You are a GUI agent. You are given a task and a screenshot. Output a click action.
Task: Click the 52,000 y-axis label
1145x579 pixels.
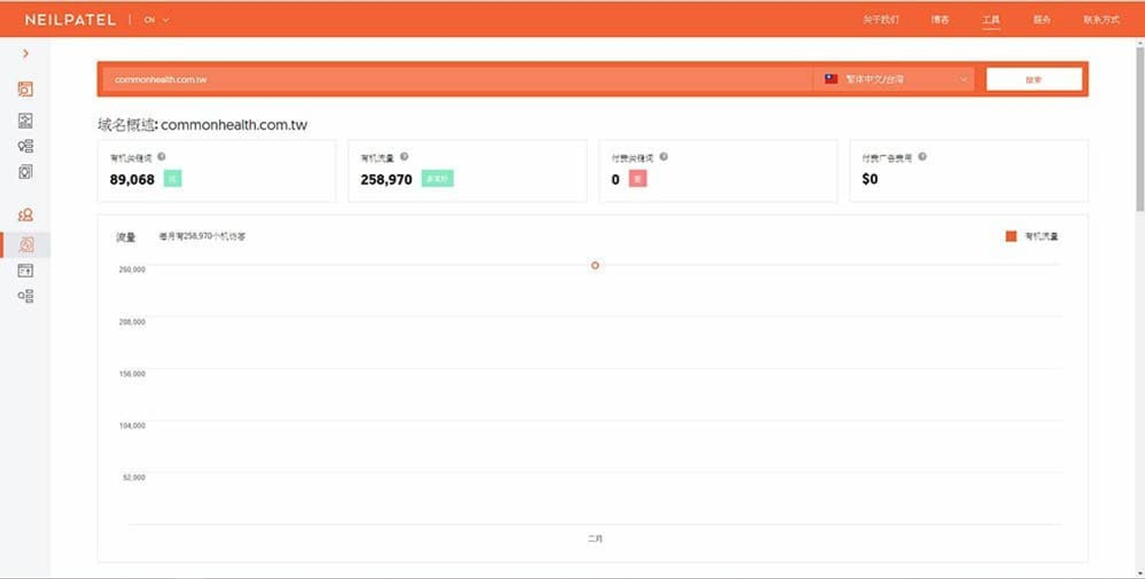coord(135,477)
